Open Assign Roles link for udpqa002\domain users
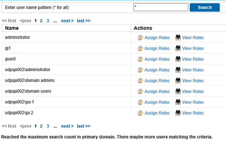 point(157,92)
